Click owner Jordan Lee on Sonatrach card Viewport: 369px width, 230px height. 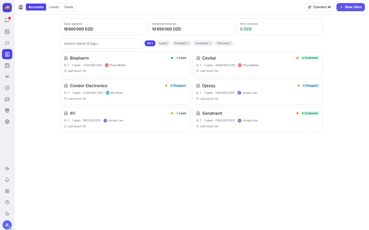pyautogui.click(x=248, y=121)
